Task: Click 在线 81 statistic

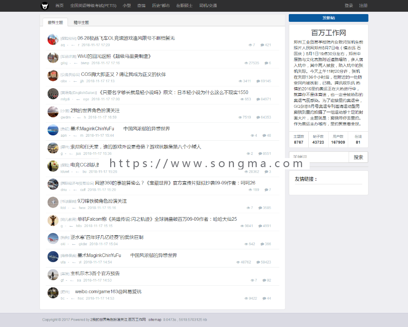Action: click(358, 139)
